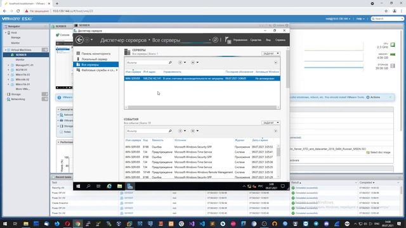This screenshot has height=228, width=406.
Task: Select MikroTik-03 in the Navigator tree
Action: pos(23,75)
